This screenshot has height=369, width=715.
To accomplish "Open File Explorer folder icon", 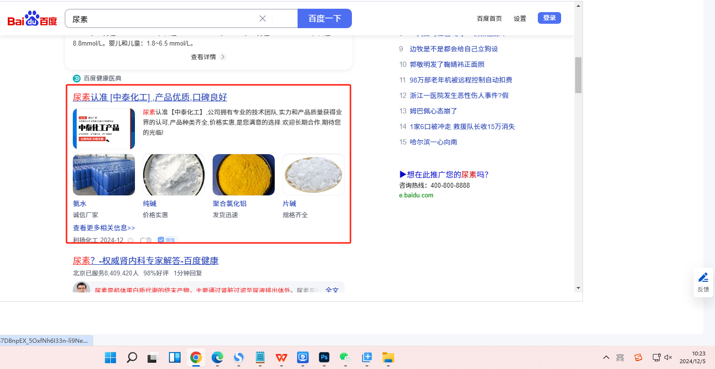I will point(388,357).
